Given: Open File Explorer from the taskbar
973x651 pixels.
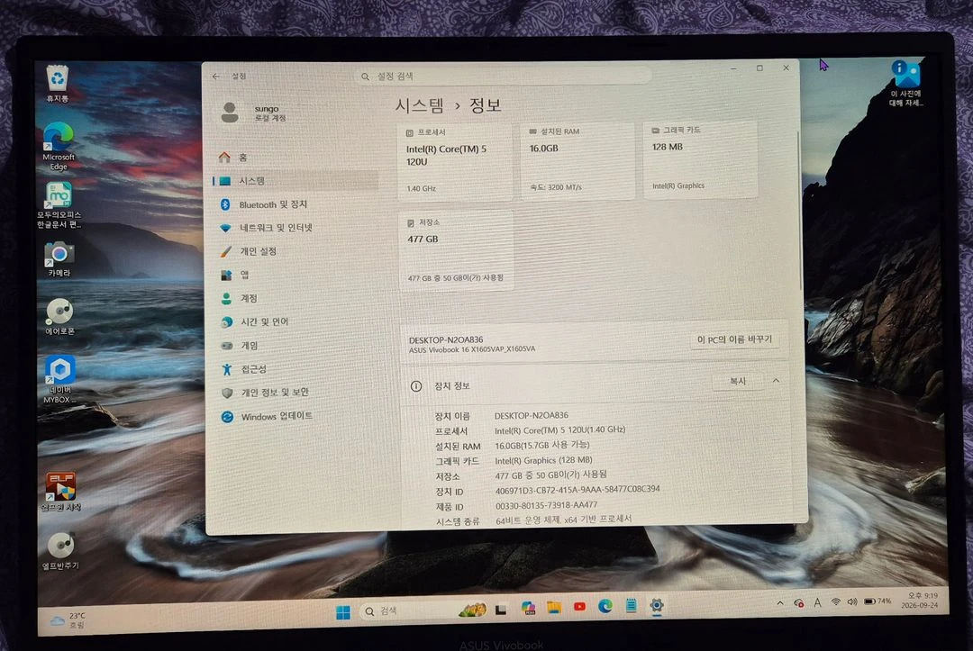Looking at the screenshot, I should (553, 608).
